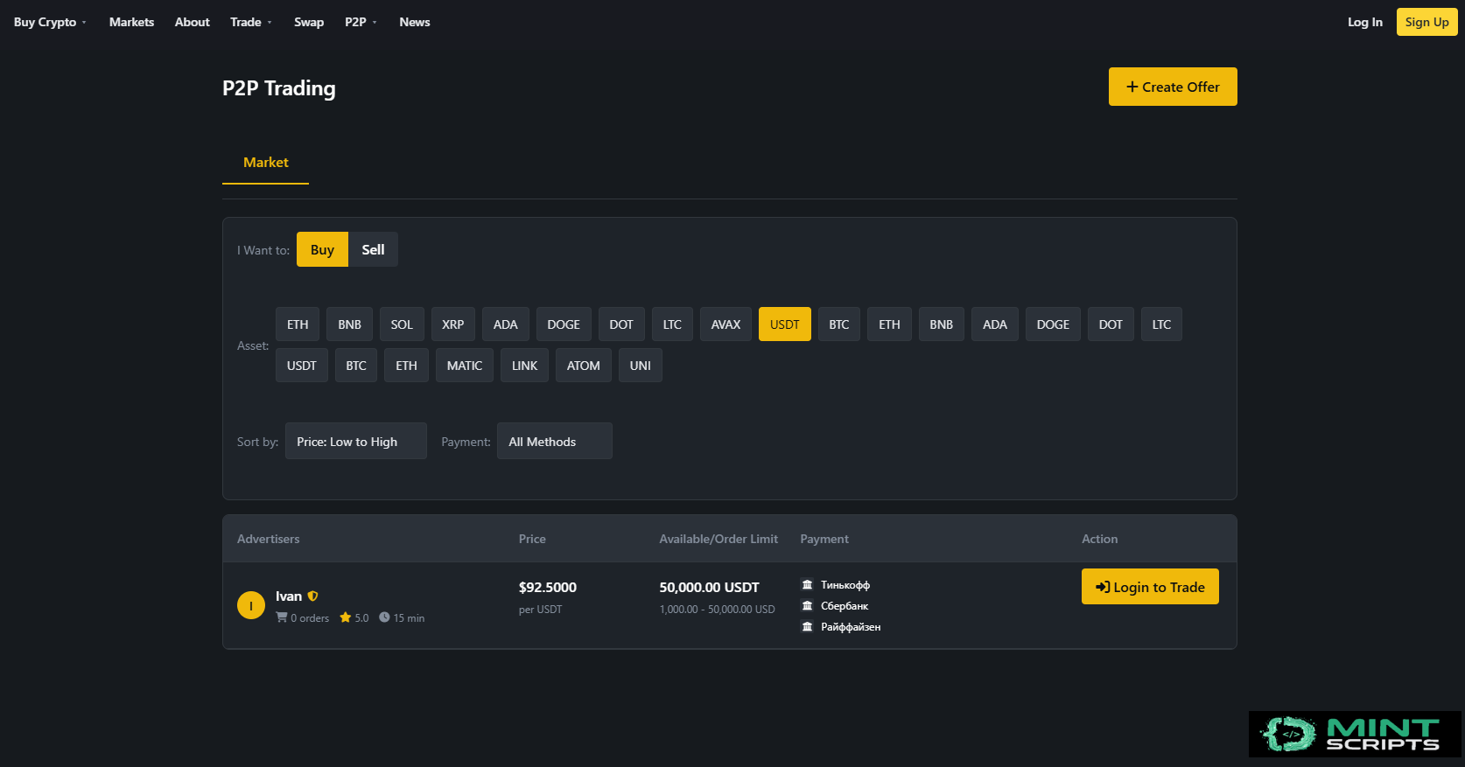
Task: Click the bank icon next to Сбербанк
Action: coord(808,606)
